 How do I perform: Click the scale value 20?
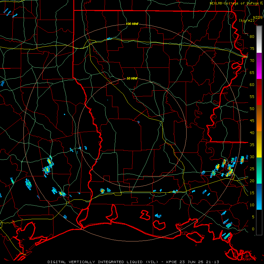pos(252,181)
